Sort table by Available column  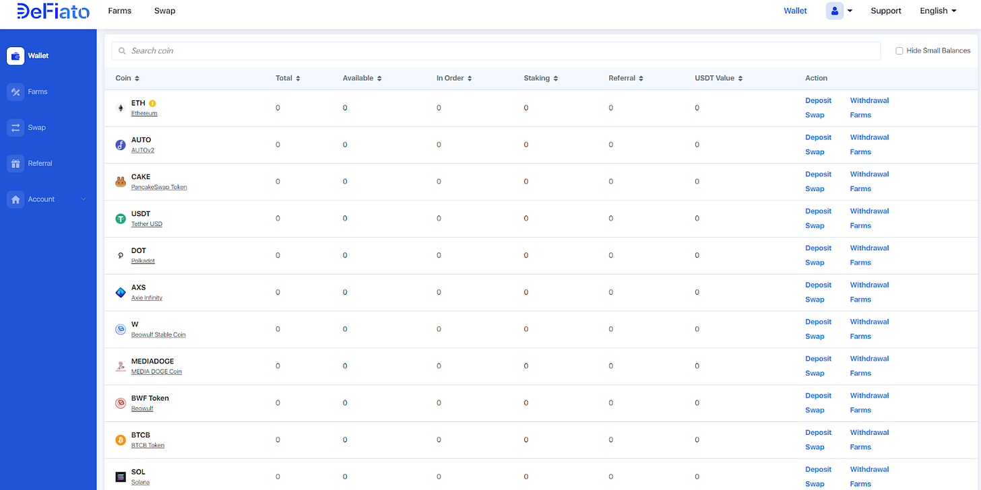point(362,78)
